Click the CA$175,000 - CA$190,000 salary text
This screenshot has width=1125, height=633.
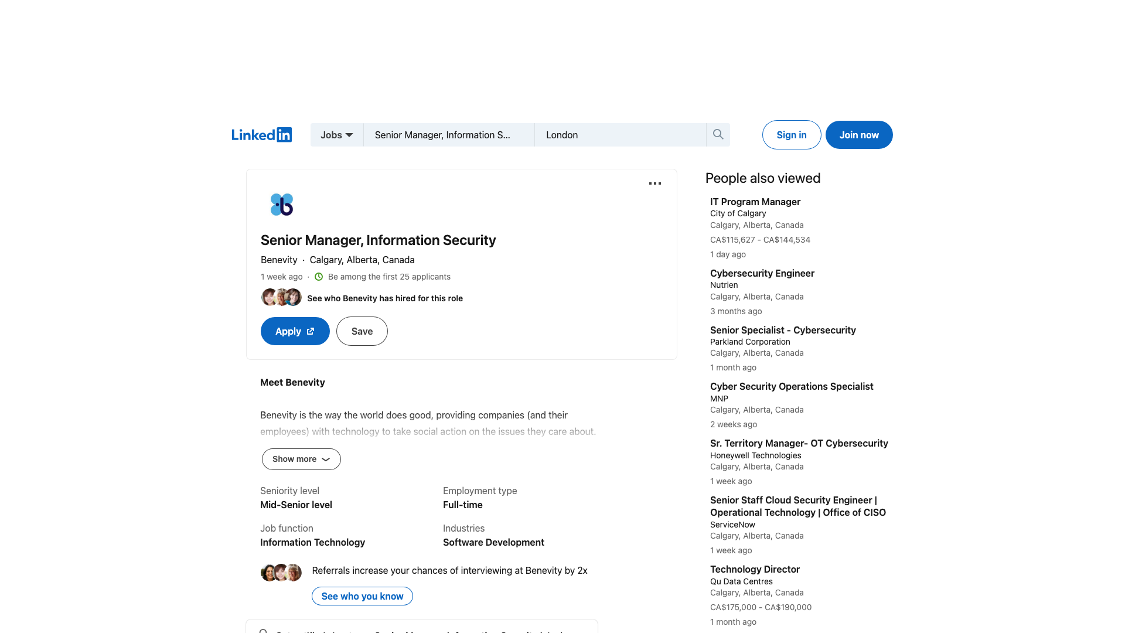pos(761,607)
